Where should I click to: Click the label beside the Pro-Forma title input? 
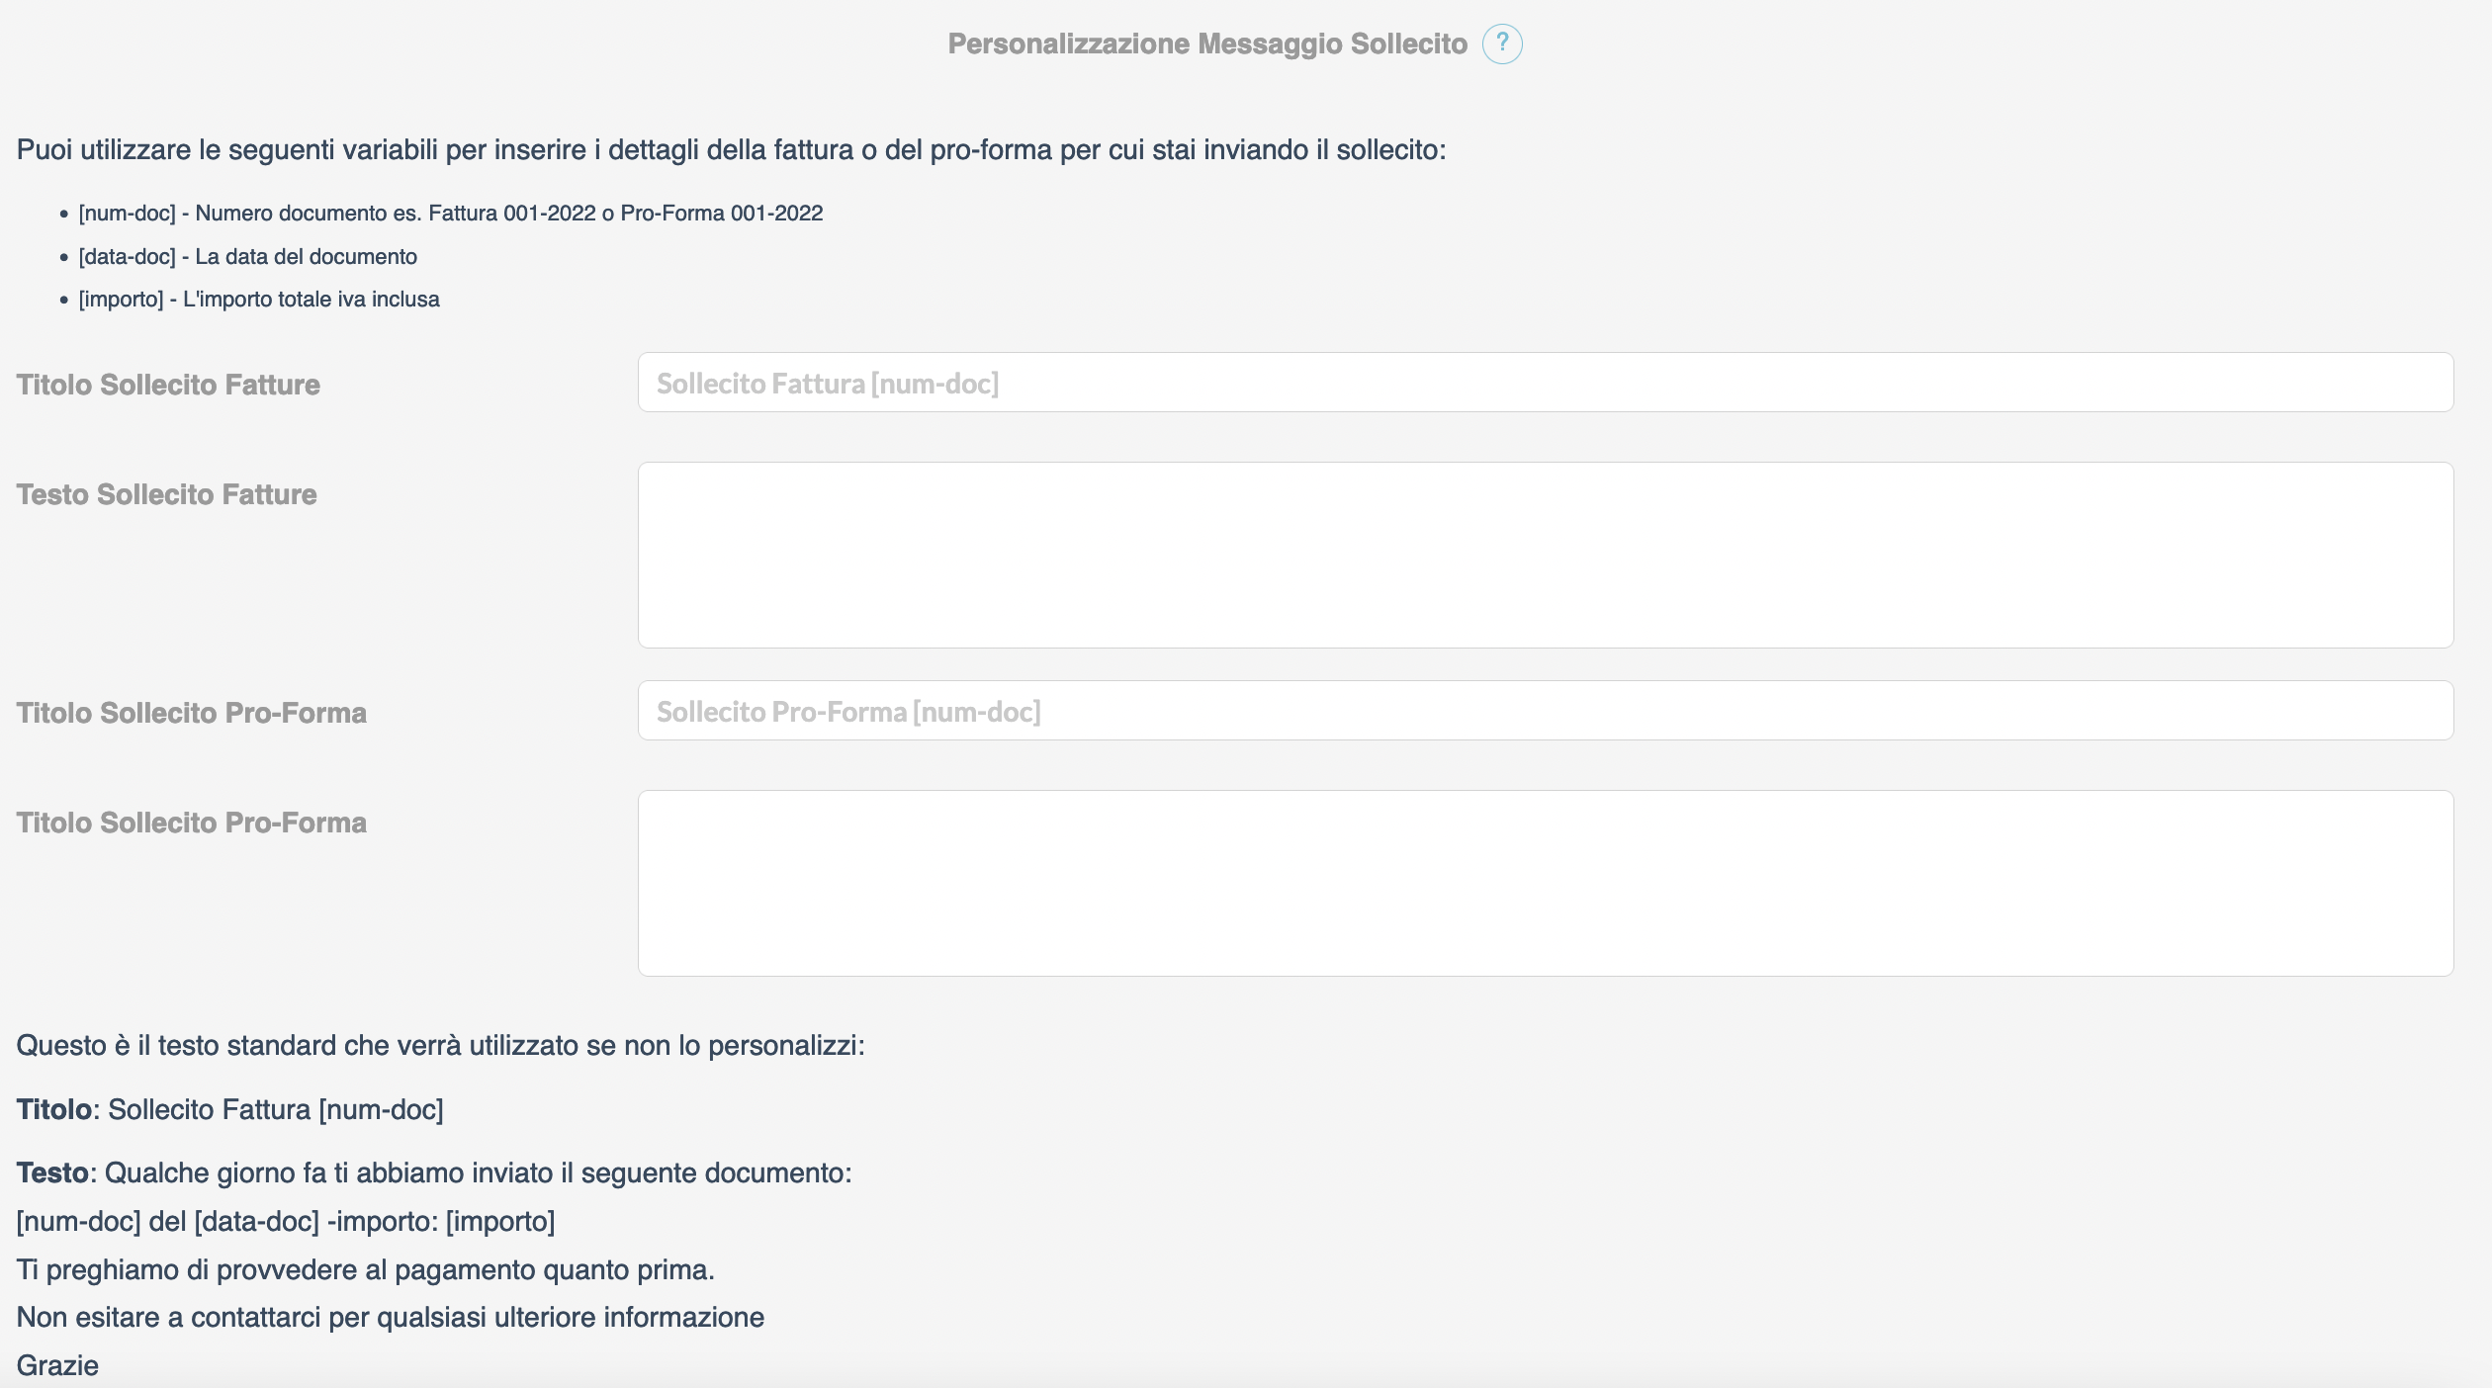click(192, 713)
